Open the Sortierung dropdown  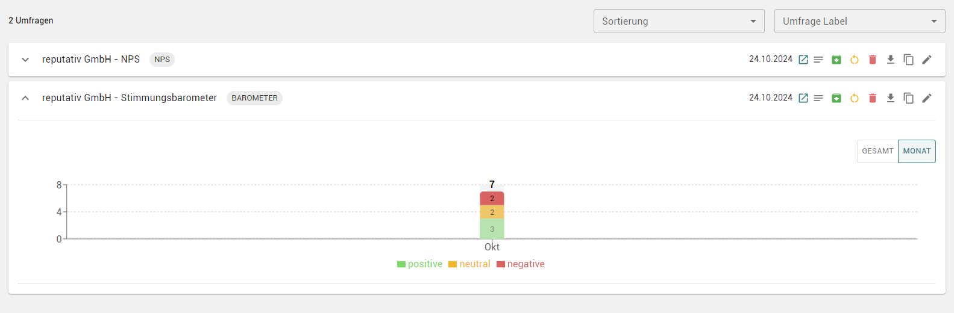click(679, 21)
